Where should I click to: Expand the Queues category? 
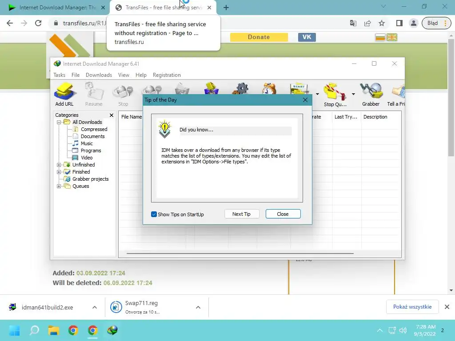59,186
